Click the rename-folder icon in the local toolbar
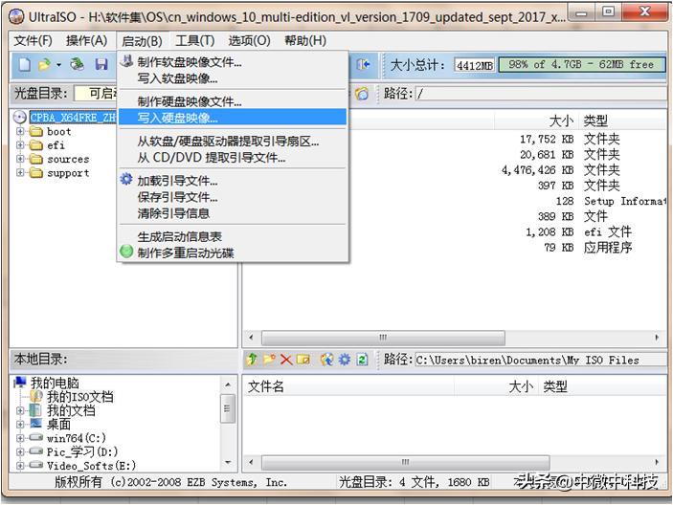 point(303,360)
